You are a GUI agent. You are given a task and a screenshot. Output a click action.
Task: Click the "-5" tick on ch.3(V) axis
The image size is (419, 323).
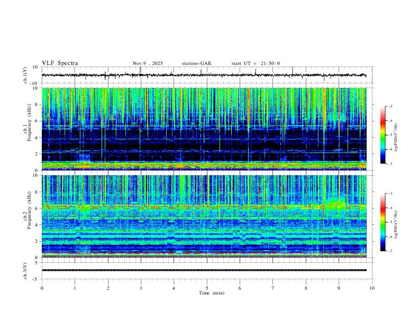36,279
